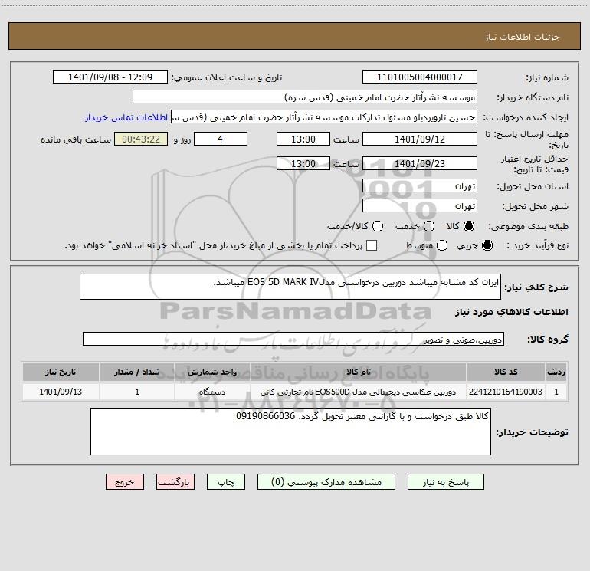Image resolution: width=590 pixels, height=571 pixels.
Task: Select the کالا/خدمت radio button
Action: (378, 226)
